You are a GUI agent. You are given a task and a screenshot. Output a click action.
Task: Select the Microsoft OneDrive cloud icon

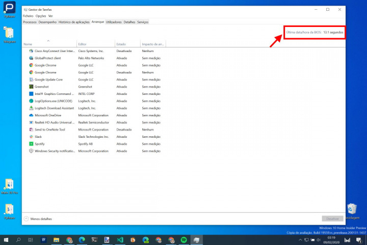coord(31,115)
